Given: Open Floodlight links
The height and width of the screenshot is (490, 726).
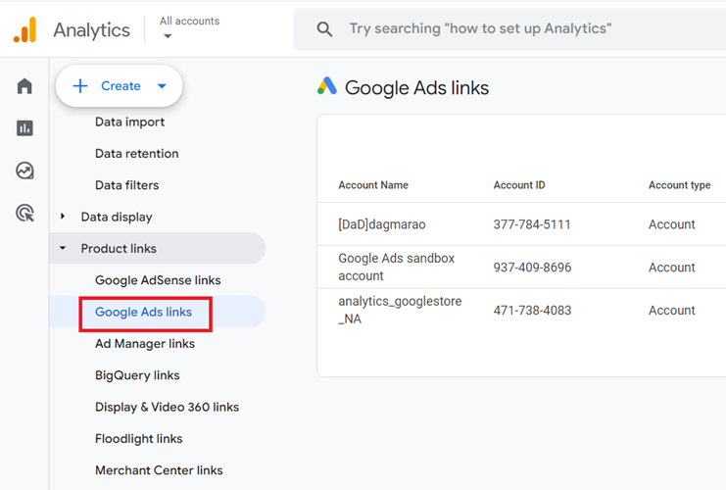Looking at the screenshot, I should click(139, 439).
